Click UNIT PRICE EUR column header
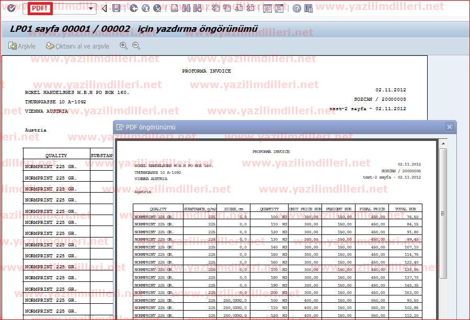 tap(305, 209)
